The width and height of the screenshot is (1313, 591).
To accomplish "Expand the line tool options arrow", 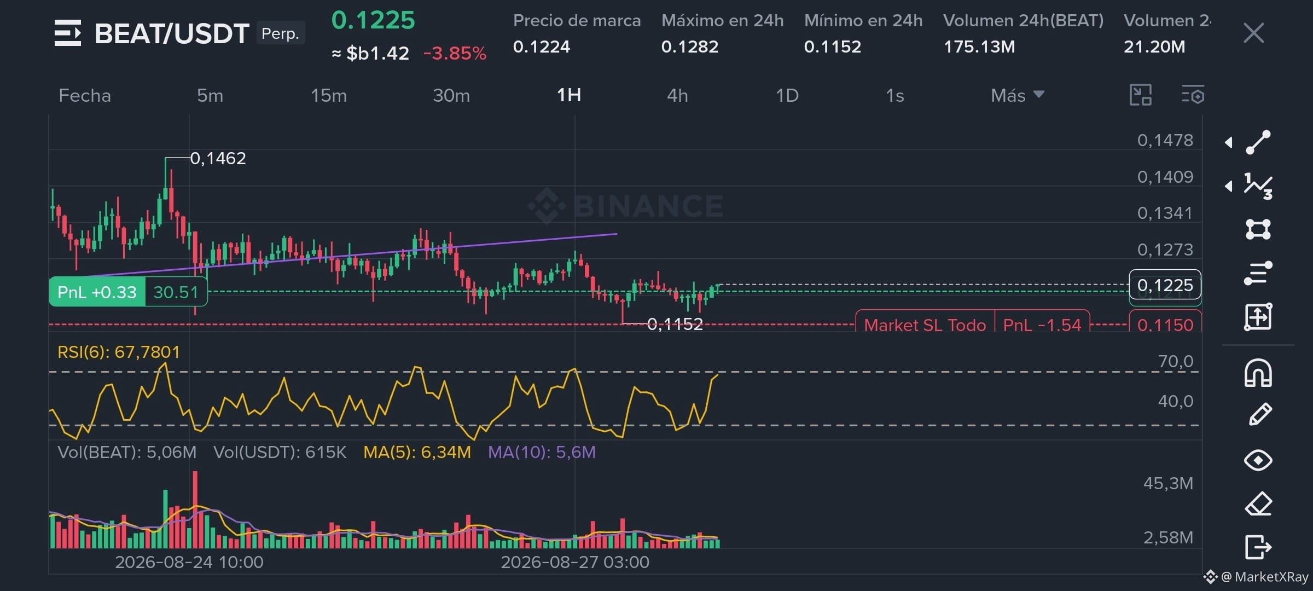I will click(x=1229, y=142).
